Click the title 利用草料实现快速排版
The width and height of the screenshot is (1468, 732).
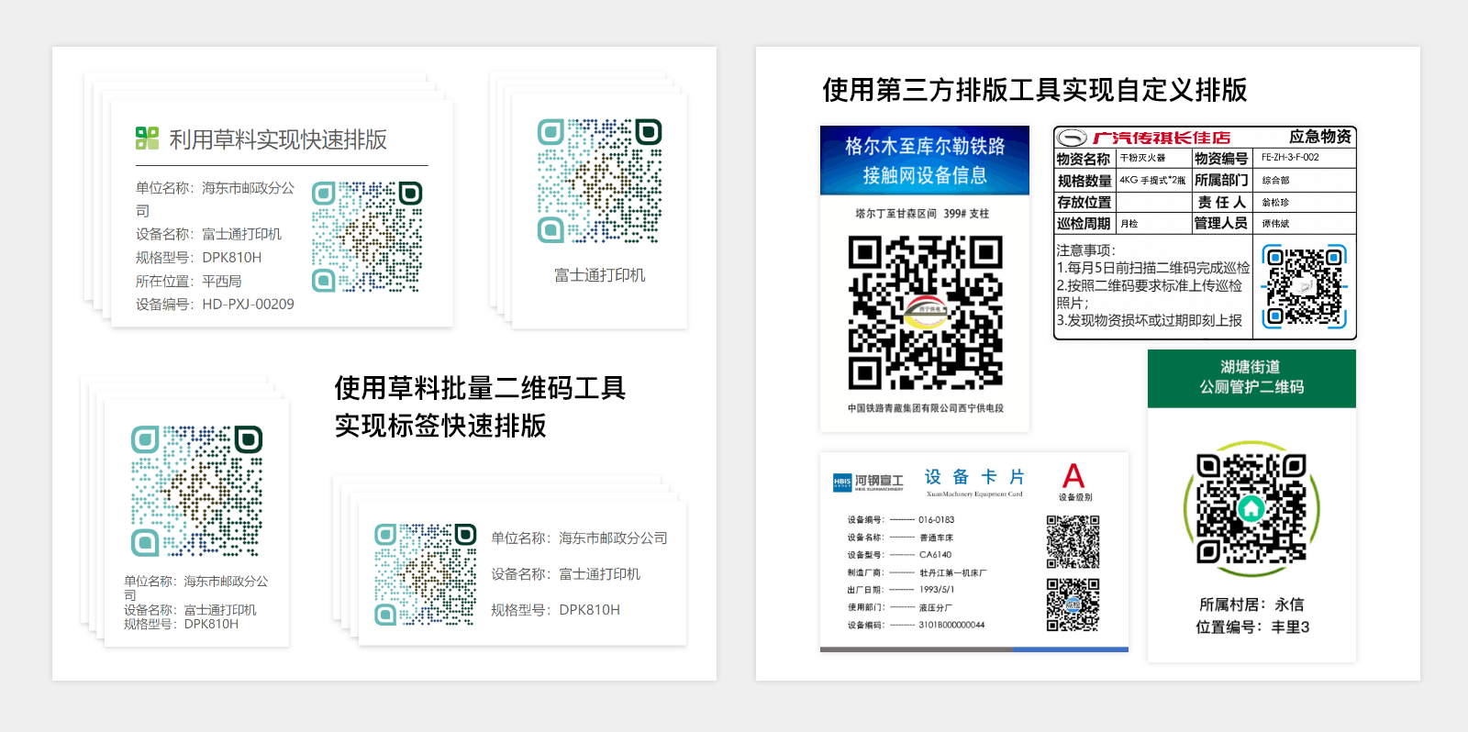(278, 139)
